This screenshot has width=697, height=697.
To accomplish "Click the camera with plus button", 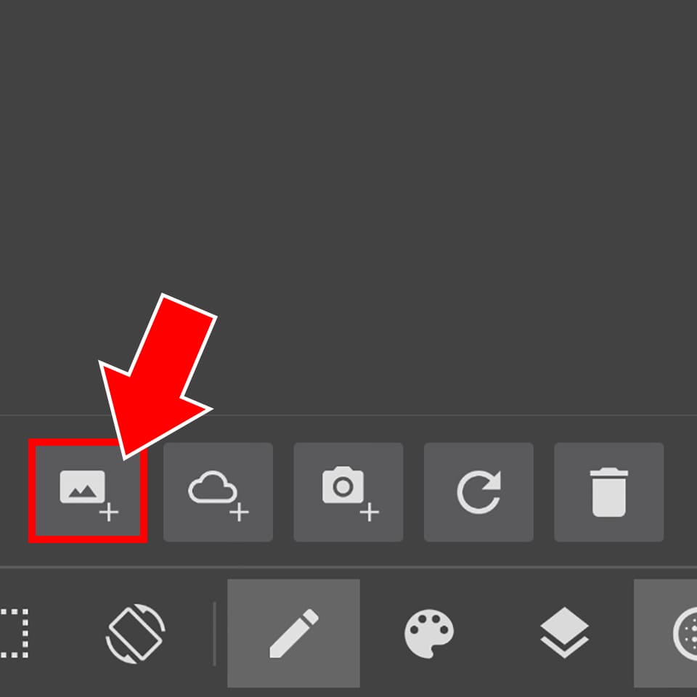I will point(348,492).
